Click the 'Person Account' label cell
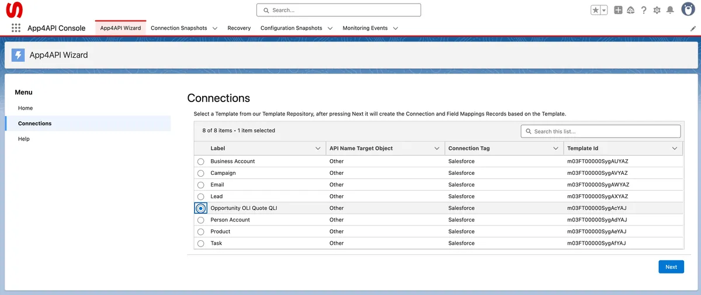This screenshot has width=701, height=295. pyautogui.click(x=230, y=220)
